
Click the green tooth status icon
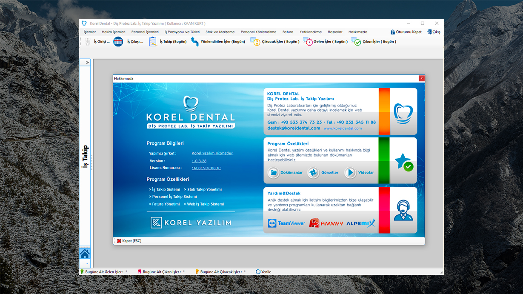pos(82,271)
